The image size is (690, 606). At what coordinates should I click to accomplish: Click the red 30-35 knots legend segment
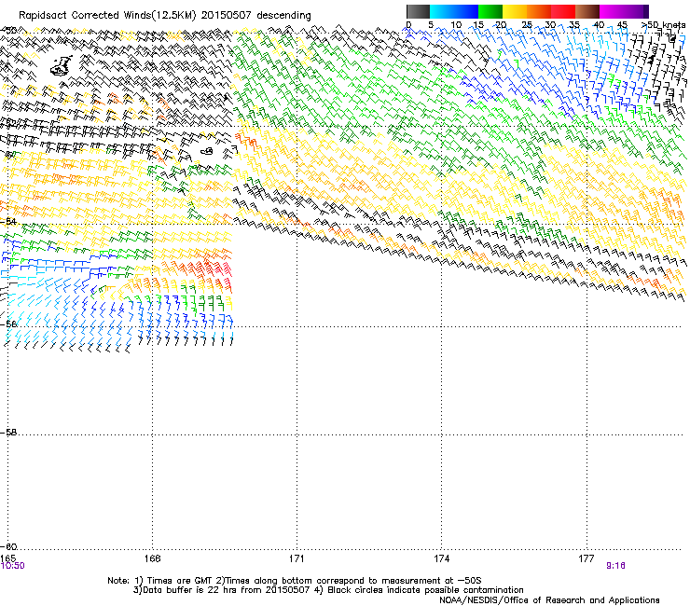point(563,11)
